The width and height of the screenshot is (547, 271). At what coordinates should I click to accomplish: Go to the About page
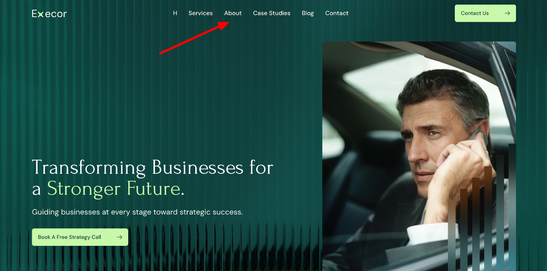tap(233, 13)
